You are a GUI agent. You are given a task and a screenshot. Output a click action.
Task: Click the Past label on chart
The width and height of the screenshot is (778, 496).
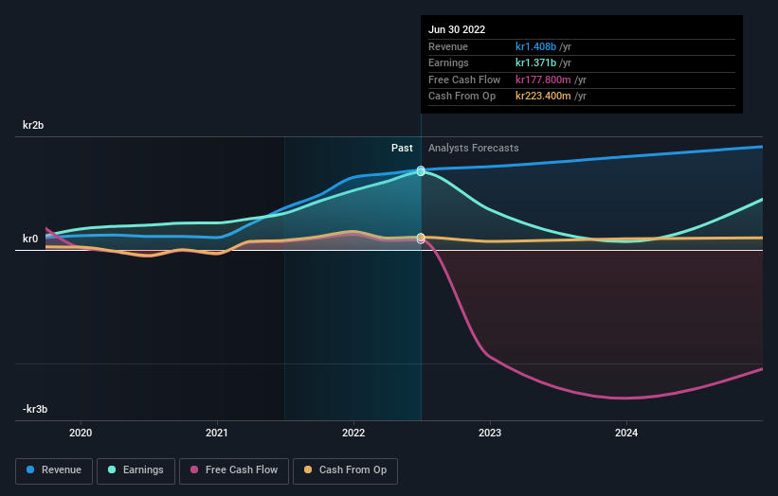click(402, 149)
